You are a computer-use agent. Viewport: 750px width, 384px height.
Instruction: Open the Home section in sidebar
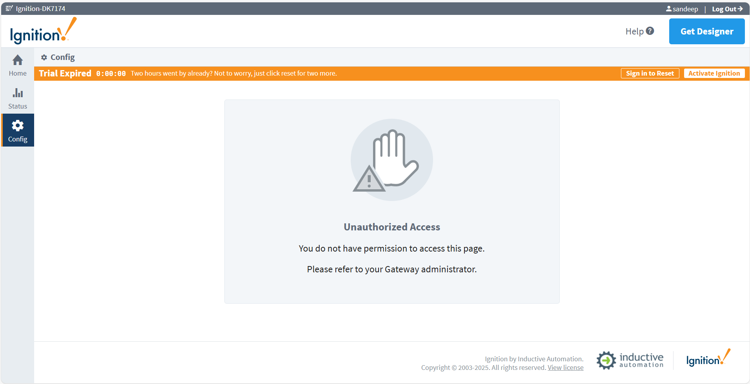pos(18,65)
